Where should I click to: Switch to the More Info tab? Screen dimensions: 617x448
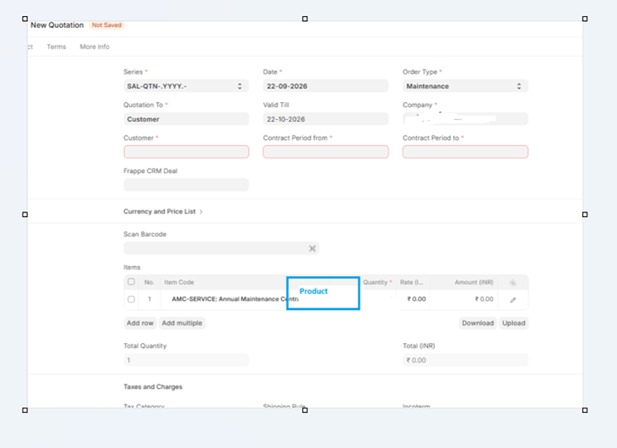pos(94,47)
